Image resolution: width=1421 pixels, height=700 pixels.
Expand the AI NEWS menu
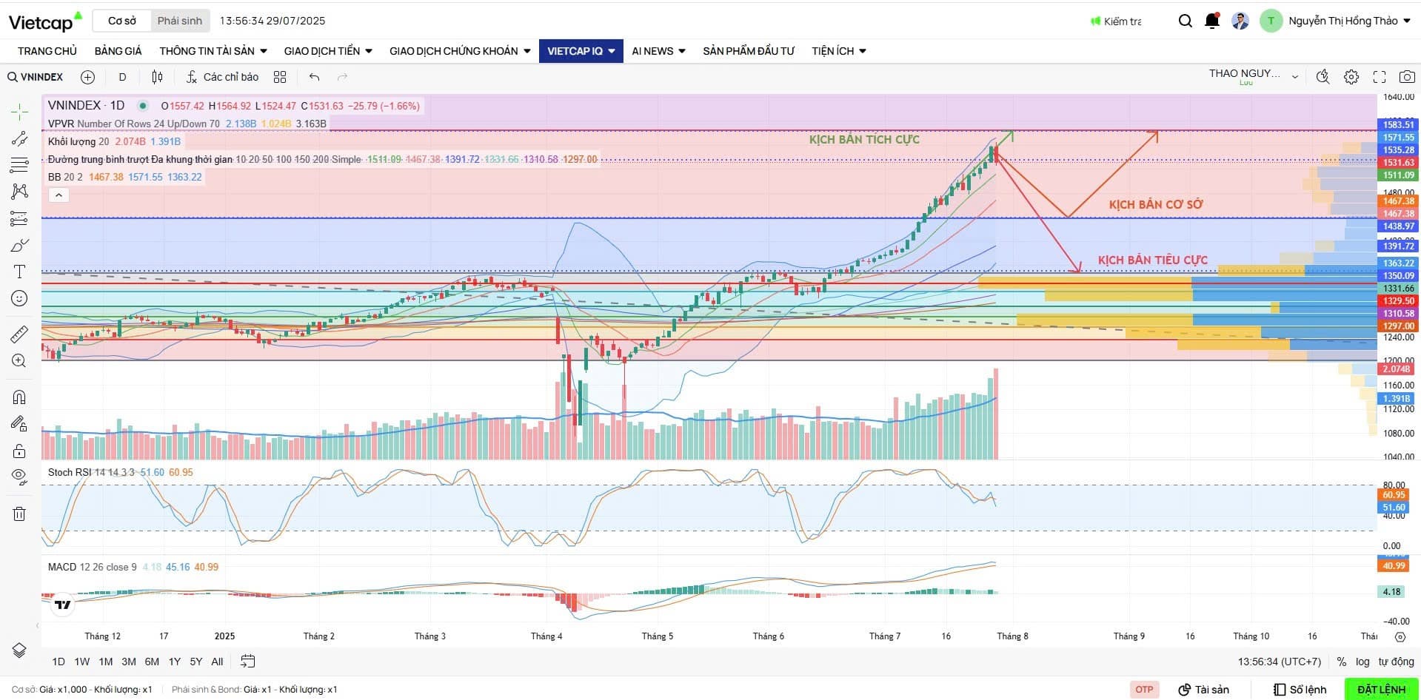point(658,51)
